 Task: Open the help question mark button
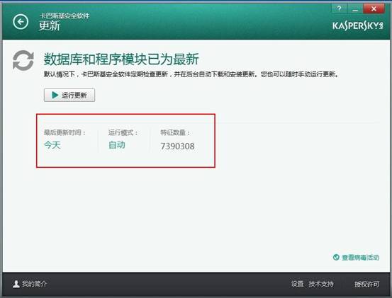click(x=339, y=8)
